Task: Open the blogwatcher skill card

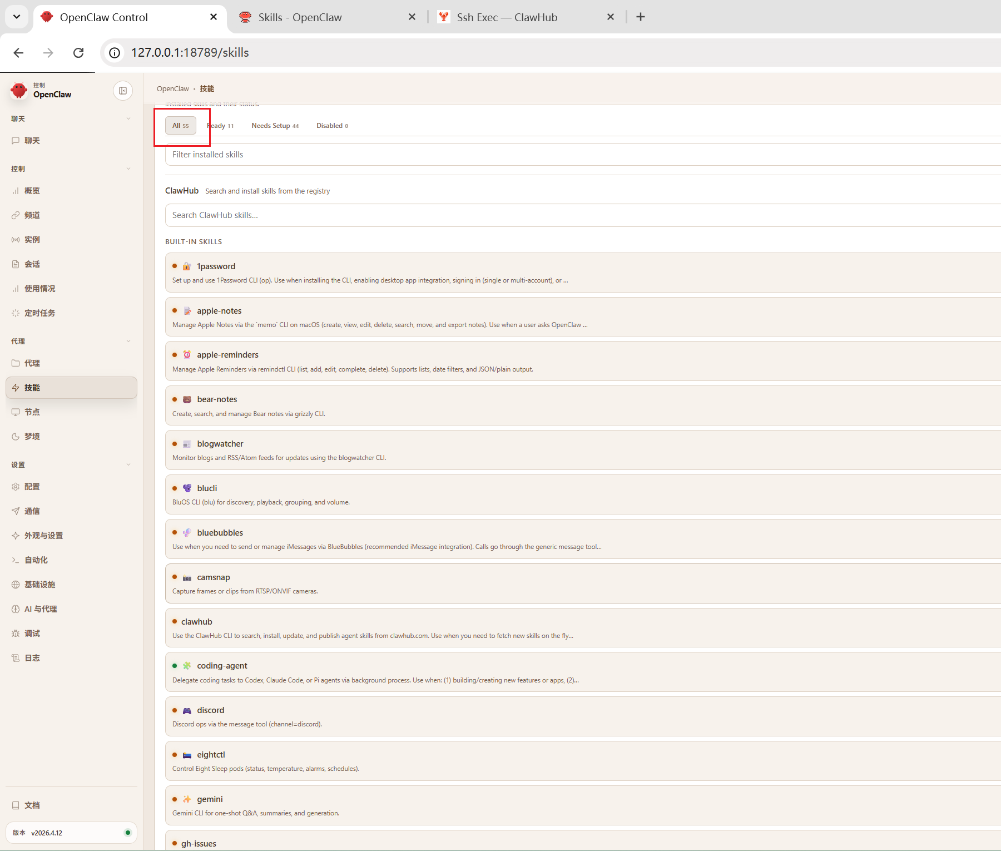Action: pos(583,451)
